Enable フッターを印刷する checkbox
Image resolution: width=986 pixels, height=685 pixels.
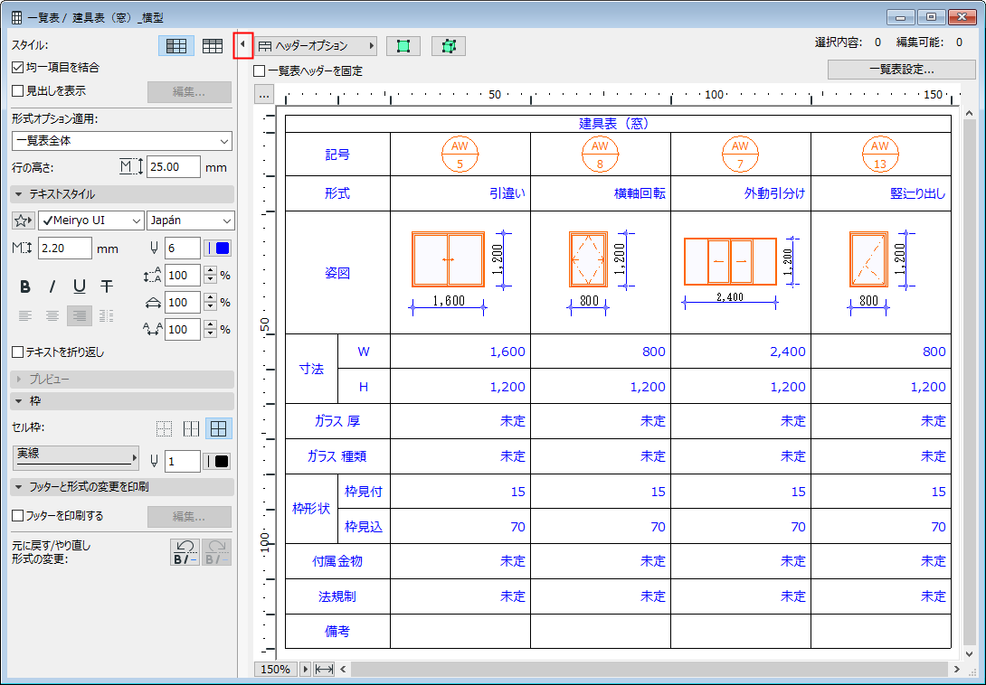17,515
